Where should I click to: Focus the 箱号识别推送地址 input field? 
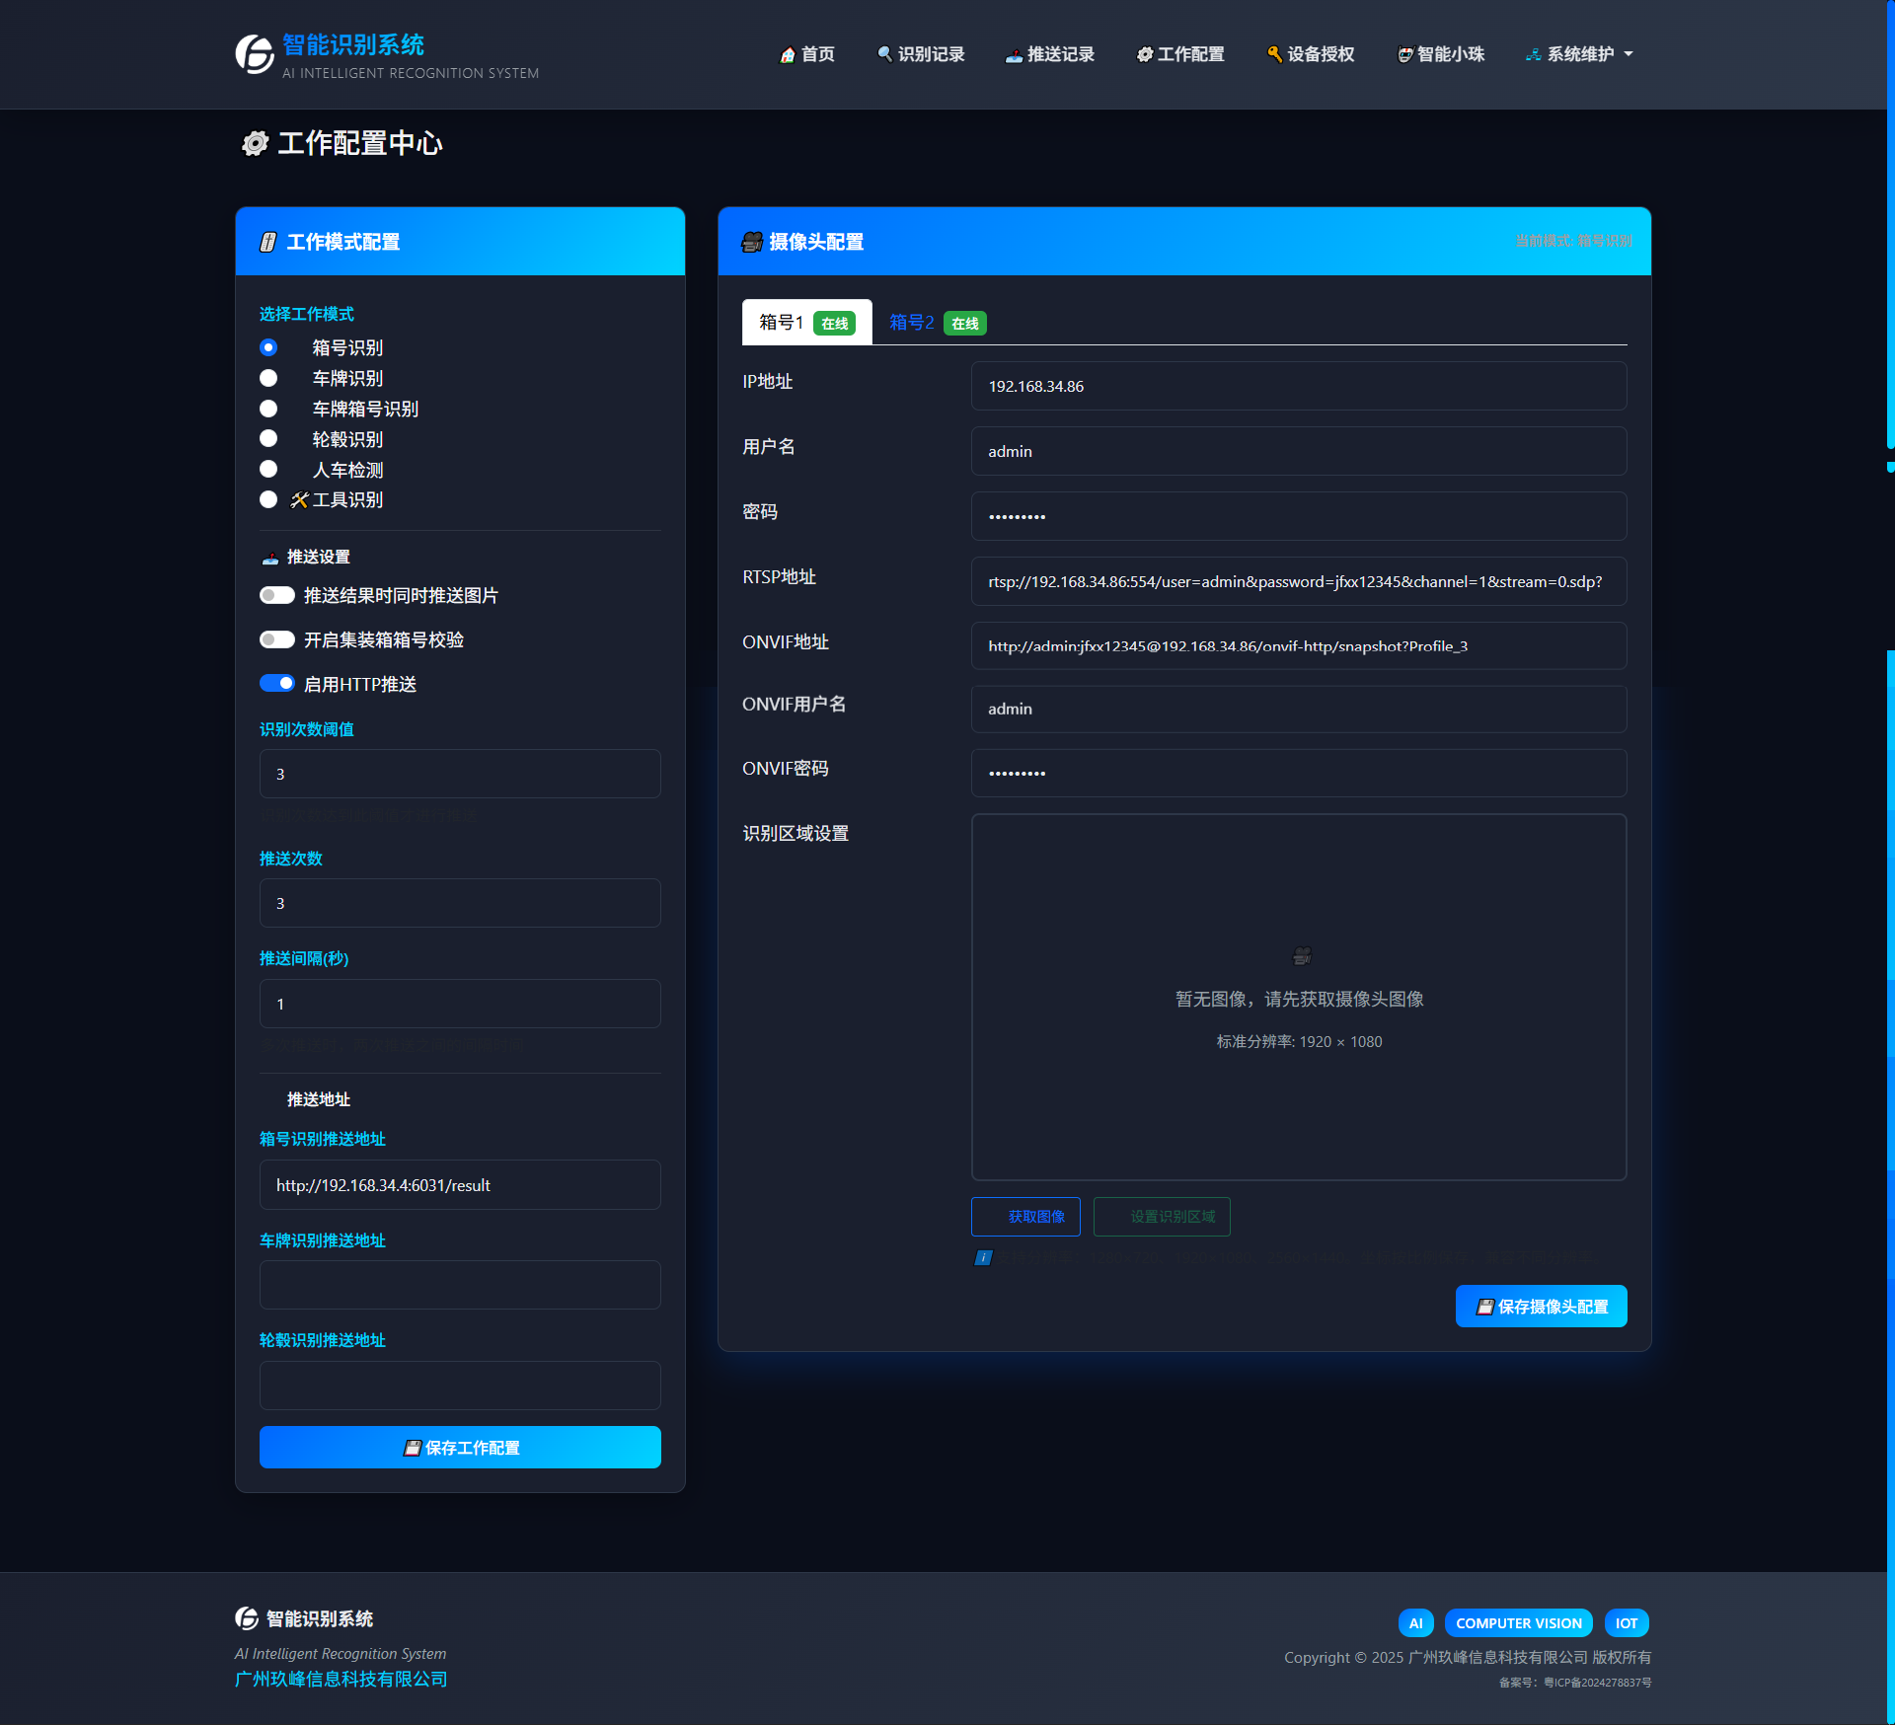[460, 1185]
